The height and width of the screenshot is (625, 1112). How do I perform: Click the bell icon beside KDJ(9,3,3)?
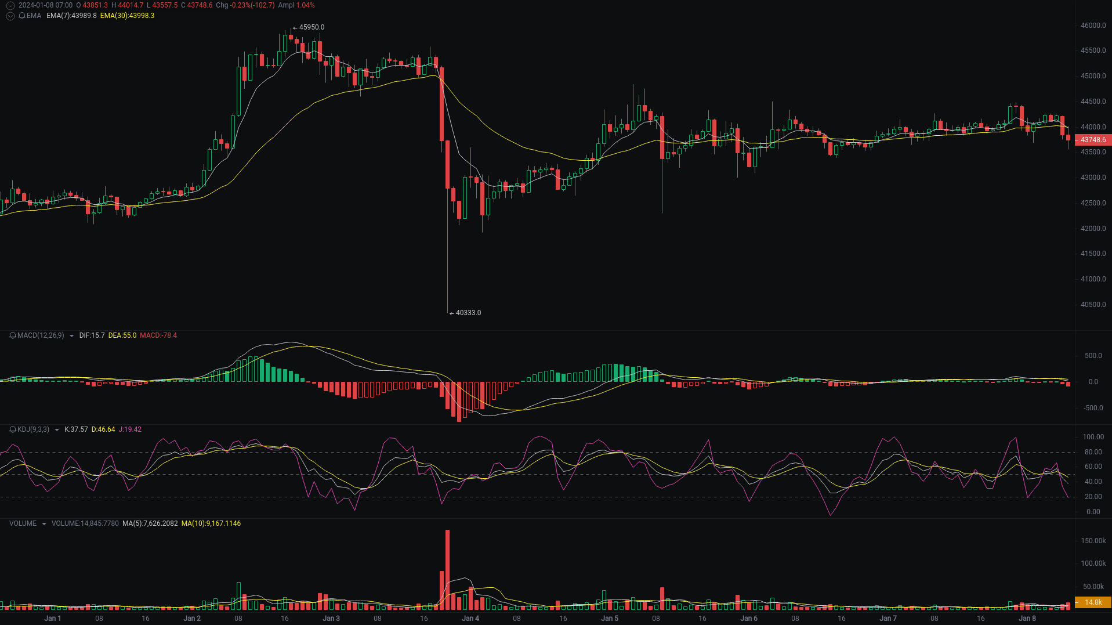point(12,429)
